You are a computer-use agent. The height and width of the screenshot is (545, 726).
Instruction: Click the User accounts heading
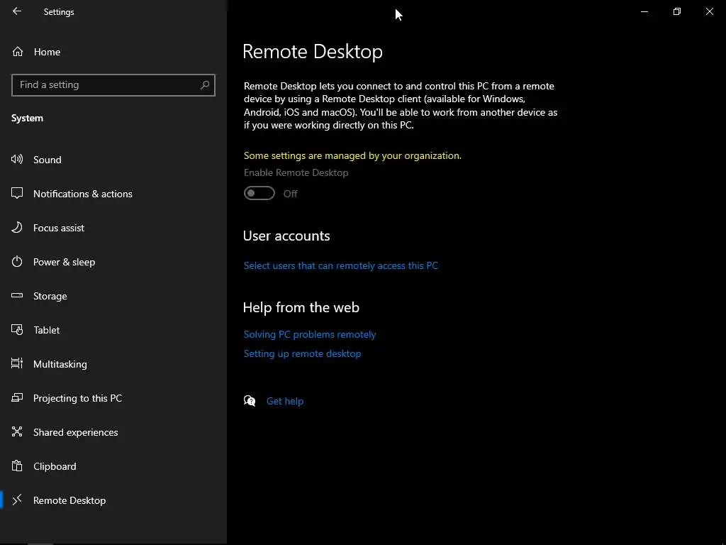coord(286,236)
